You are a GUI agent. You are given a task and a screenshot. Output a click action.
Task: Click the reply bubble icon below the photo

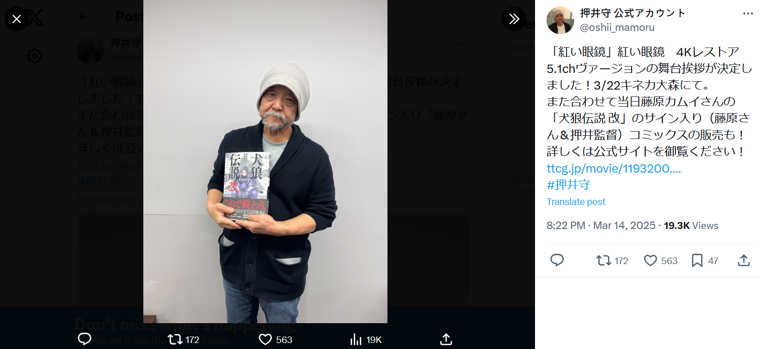click(85, 339)
